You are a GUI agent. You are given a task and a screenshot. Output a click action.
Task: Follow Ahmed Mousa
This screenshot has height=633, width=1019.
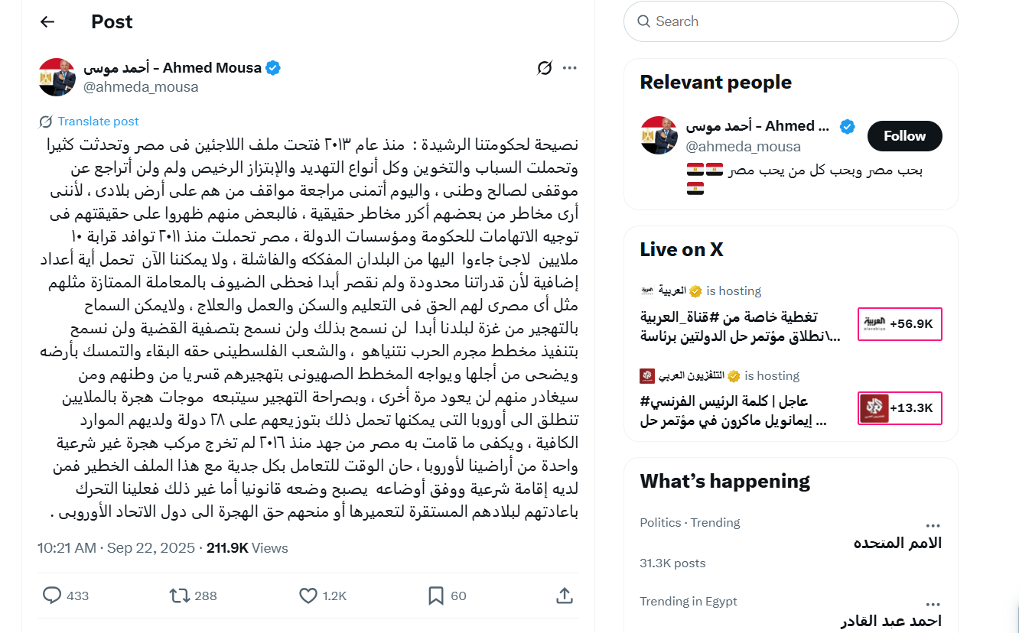tap(904, 135)
